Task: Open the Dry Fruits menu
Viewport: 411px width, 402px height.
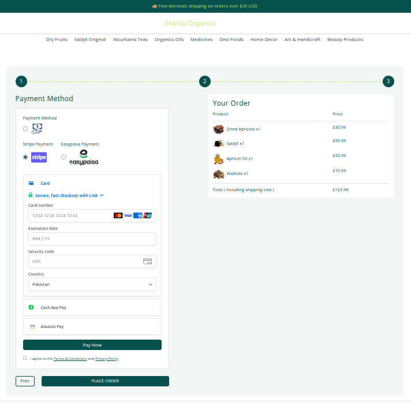Action: coord(57,40)
